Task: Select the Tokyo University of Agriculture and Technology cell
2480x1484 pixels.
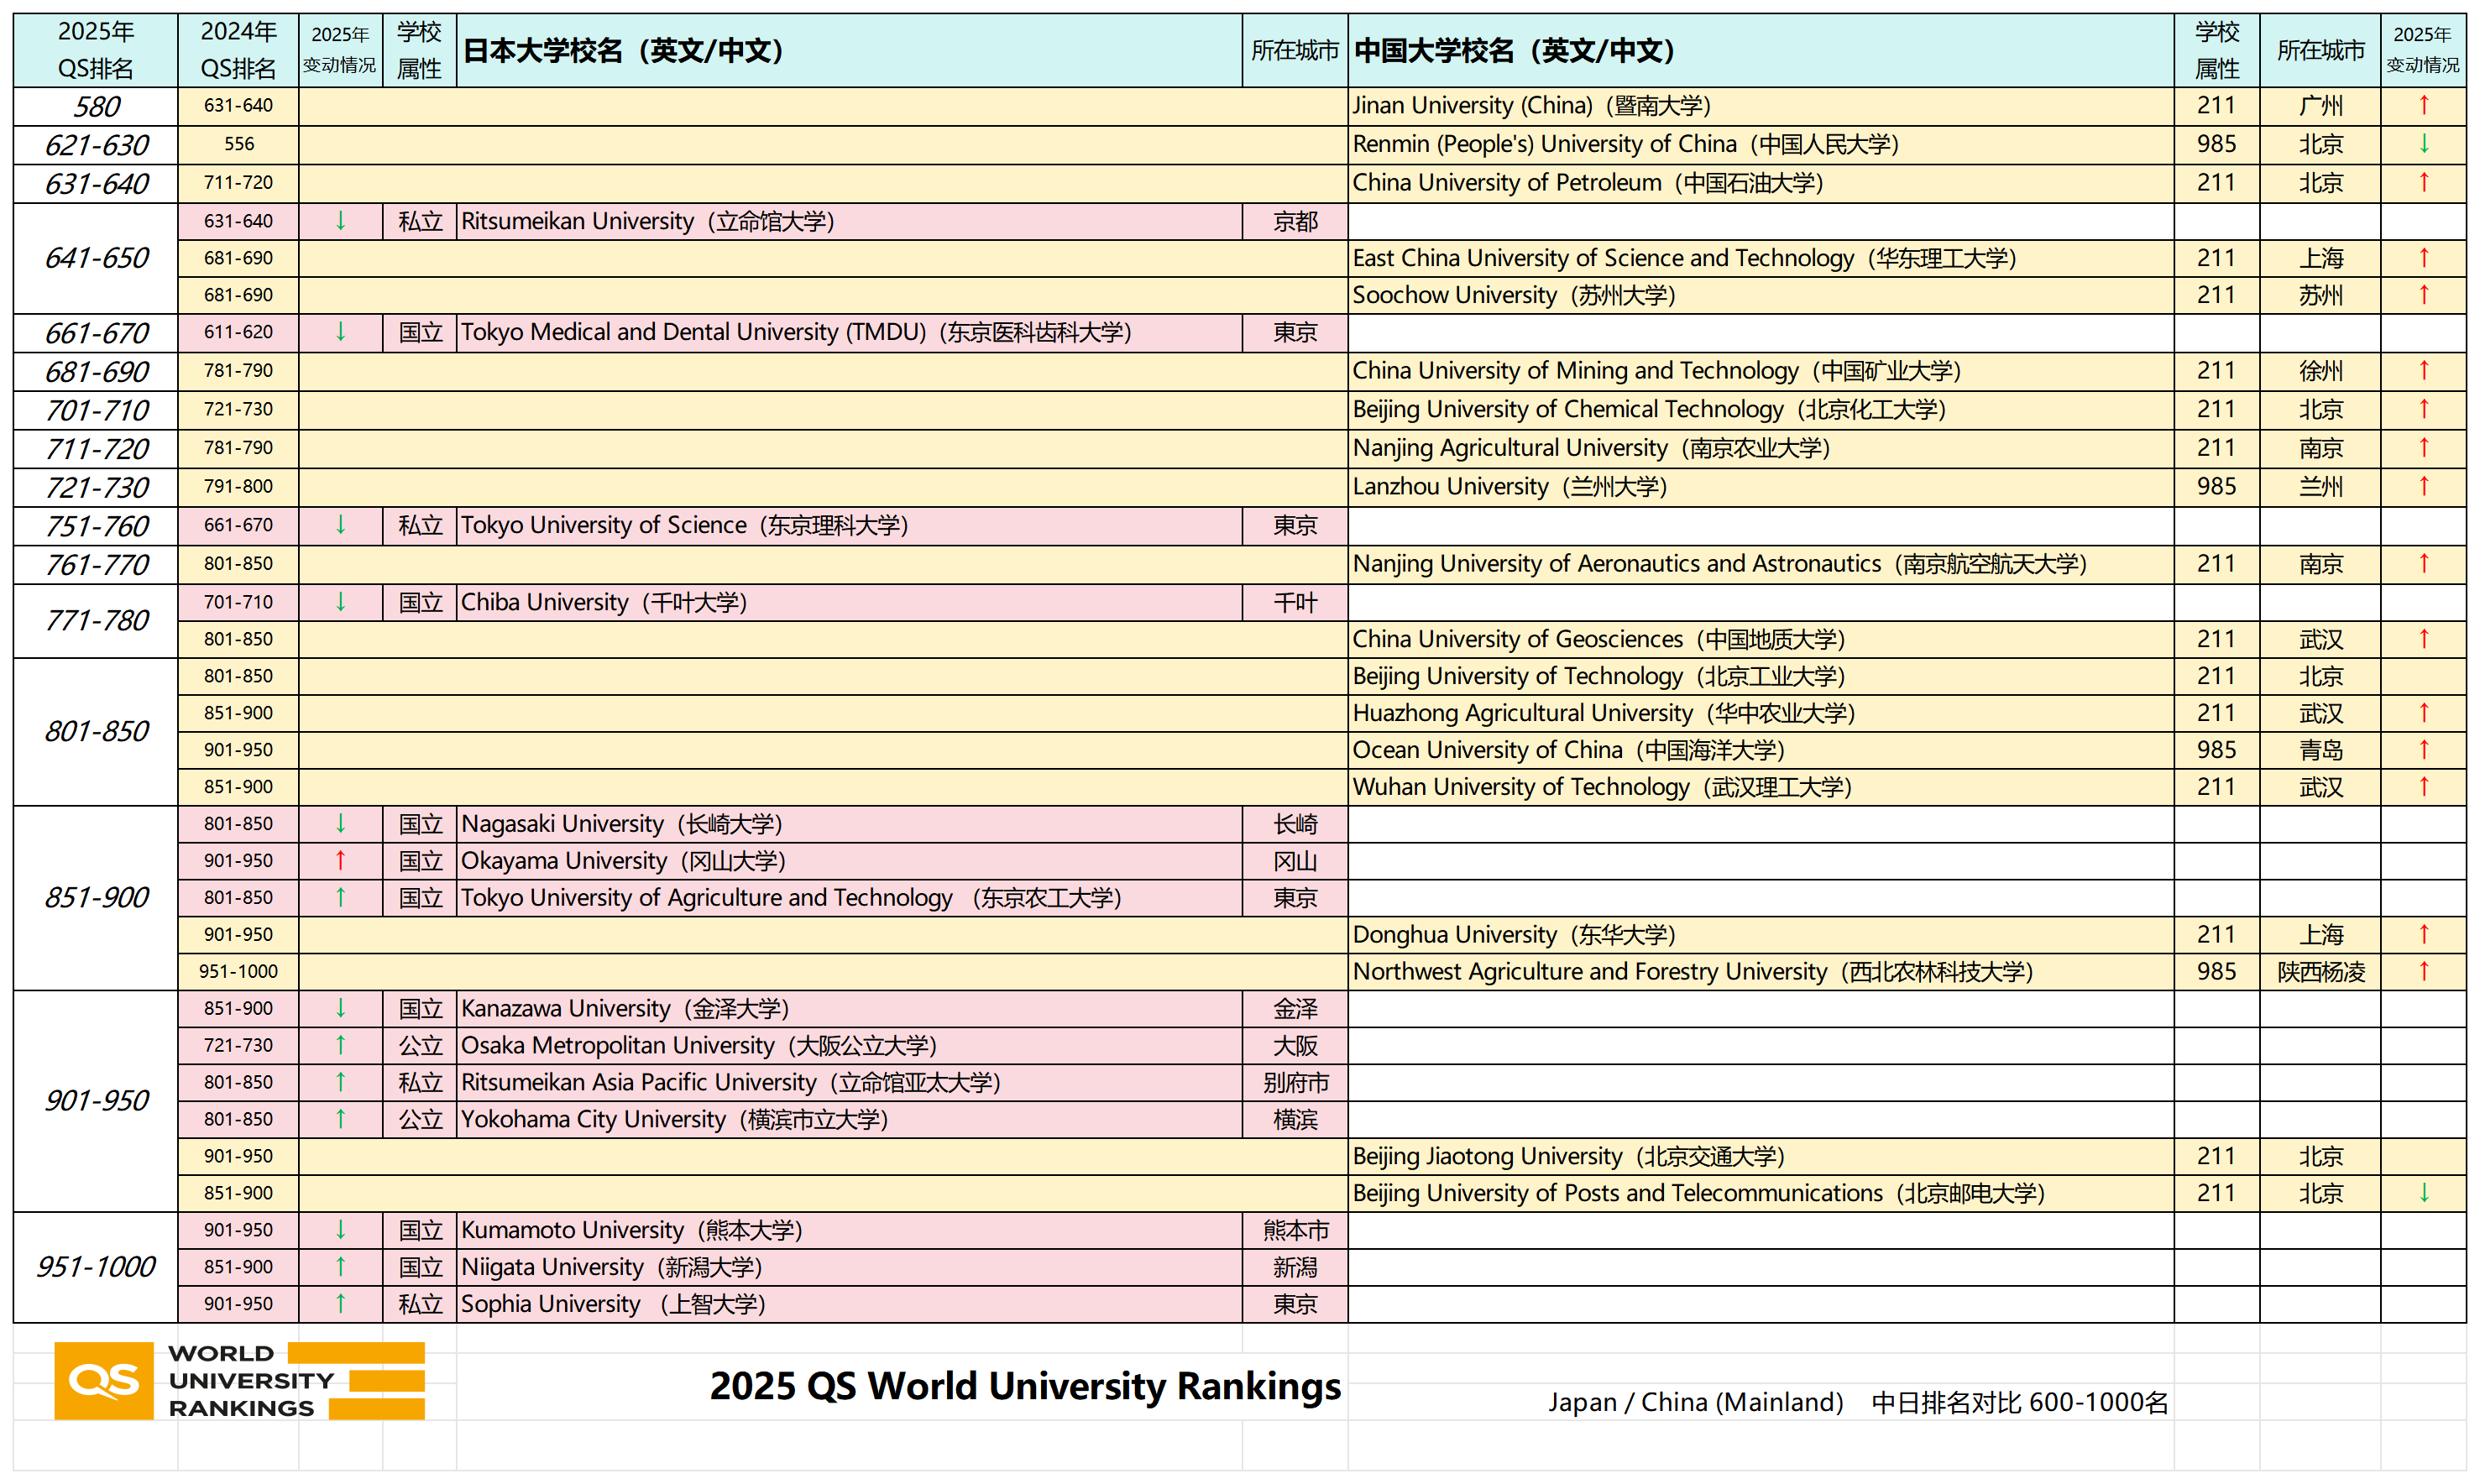Action: 849,898
